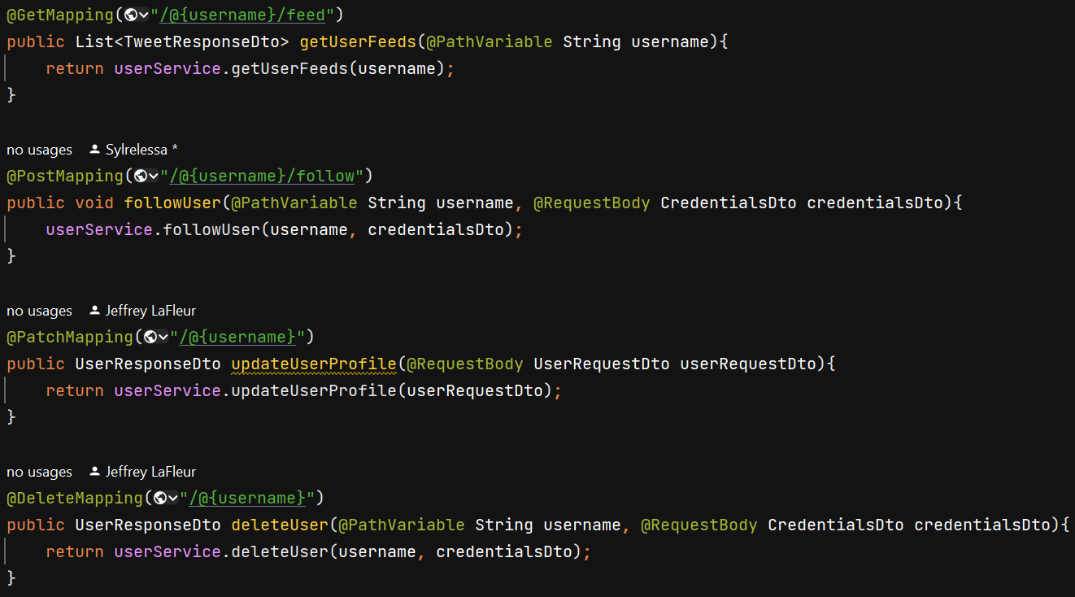1075x597 pixels.
Task: Click the globe icon in @GetMapping annotation
Action: pos(130,15)
